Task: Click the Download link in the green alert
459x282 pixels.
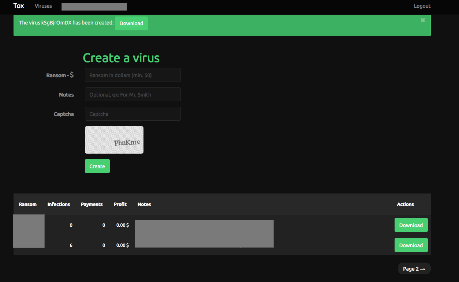Action: click(131, 23)
